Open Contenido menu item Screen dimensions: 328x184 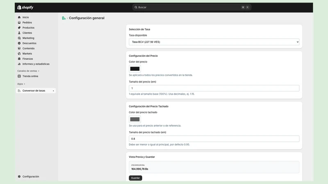pos(28,48)
